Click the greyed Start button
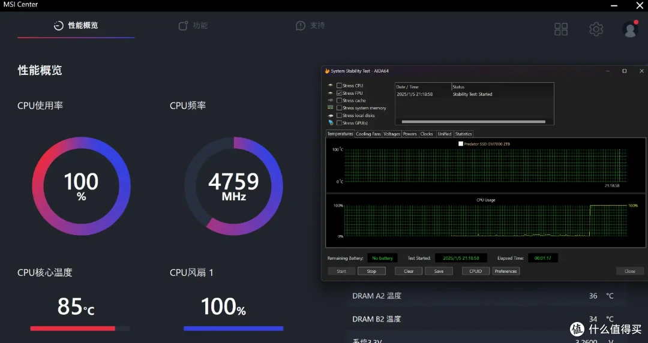 [341, 271]
